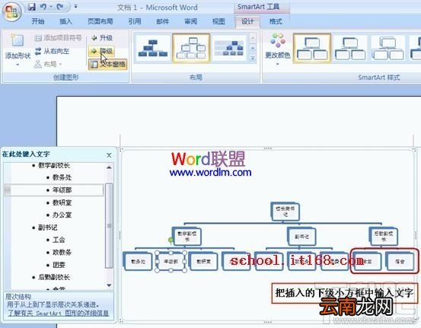The image size is (421, 328).
Task: Choose the third labeled hierarchy layout thumbnail
Action: click(230, 49)
